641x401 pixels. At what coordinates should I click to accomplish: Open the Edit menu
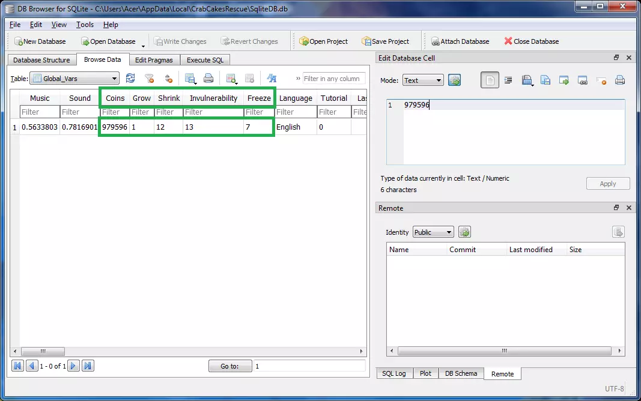tap(36, 25)
